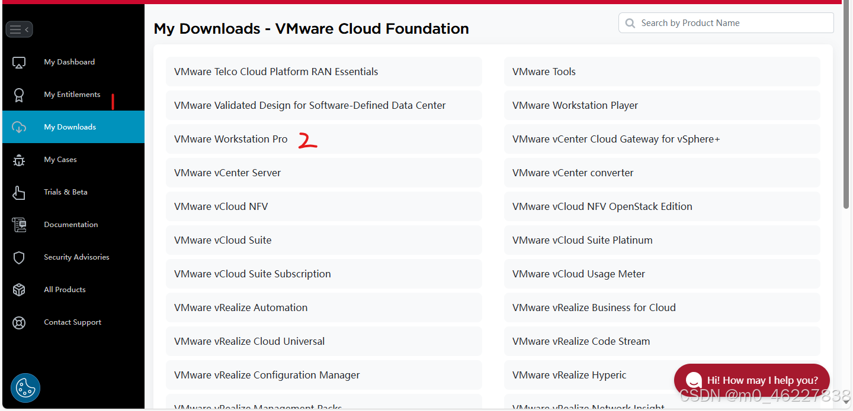This screenshot has width=853, height=411.
Task: Open VMware vCloud Suite Platinum
Action: (662, 240)
